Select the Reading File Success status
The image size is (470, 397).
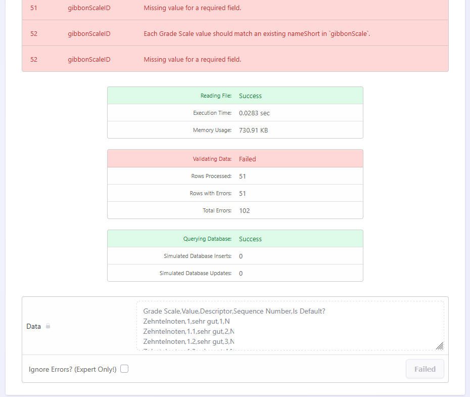point(250,96)
